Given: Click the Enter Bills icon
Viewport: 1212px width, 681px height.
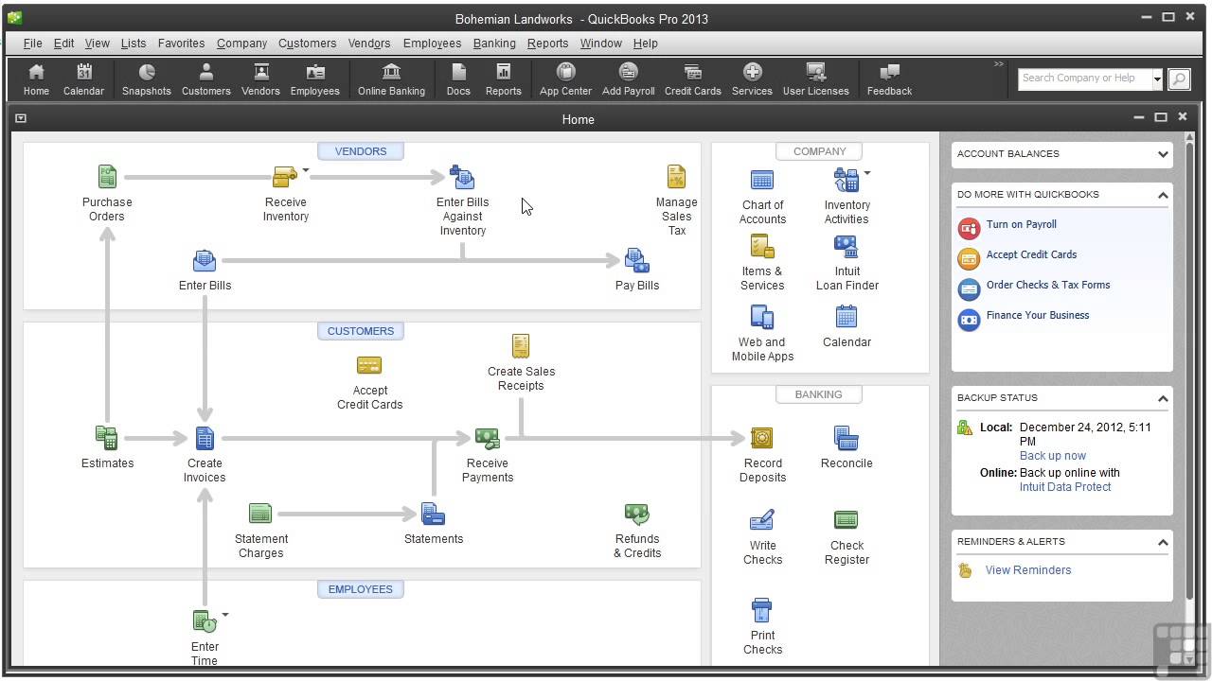Looking at the screenshot, I should coord(205,260).
